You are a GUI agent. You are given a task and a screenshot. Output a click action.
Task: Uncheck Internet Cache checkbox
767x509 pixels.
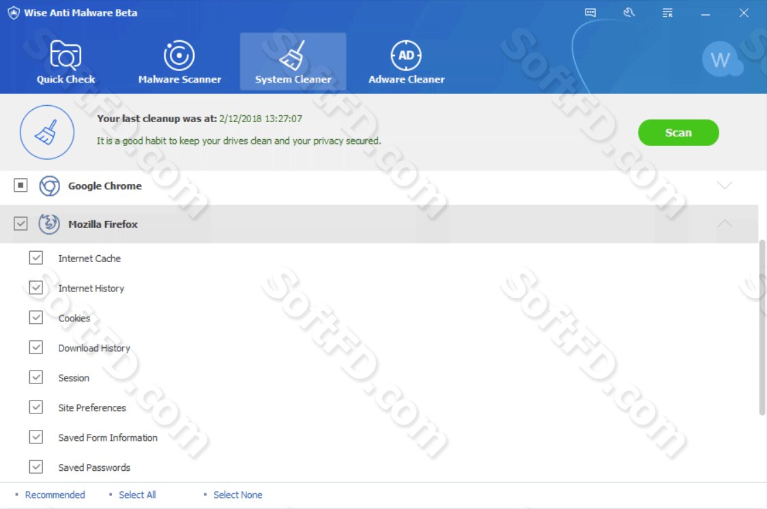[35, 258]
